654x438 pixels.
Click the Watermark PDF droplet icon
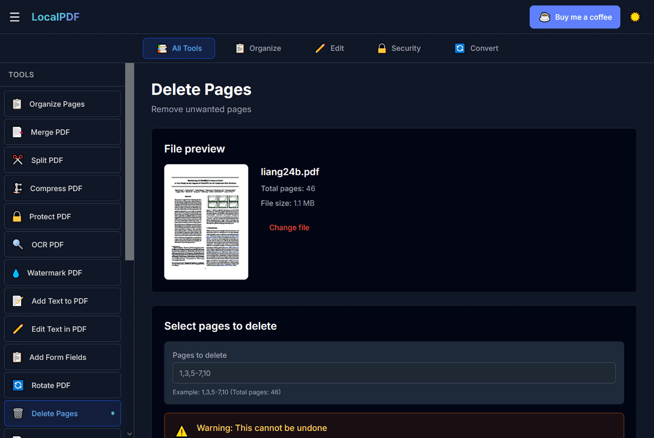point(16,273)
